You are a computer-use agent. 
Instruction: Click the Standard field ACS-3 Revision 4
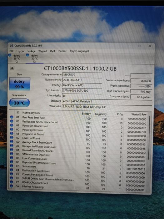(107, 101)
